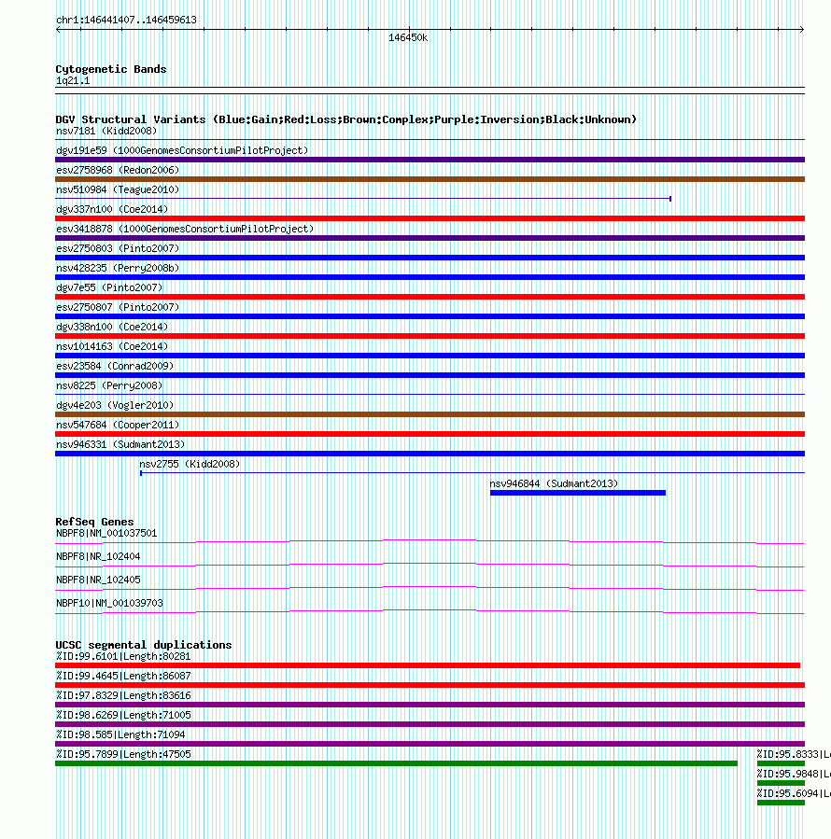Screen dimensions: 831x839
Task: Click the nsv2755 (Kidd2008) label
Action: point(190,465)
